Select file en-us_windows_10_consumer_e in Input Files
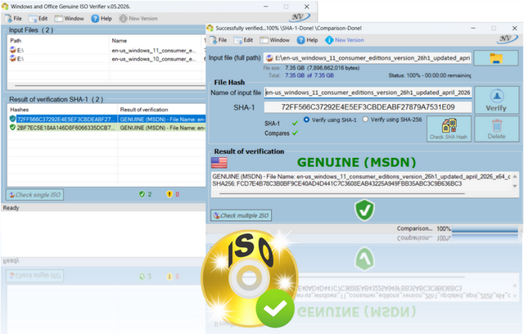The width and height of the screenshot is (524, 334). (x=154, y=59)
